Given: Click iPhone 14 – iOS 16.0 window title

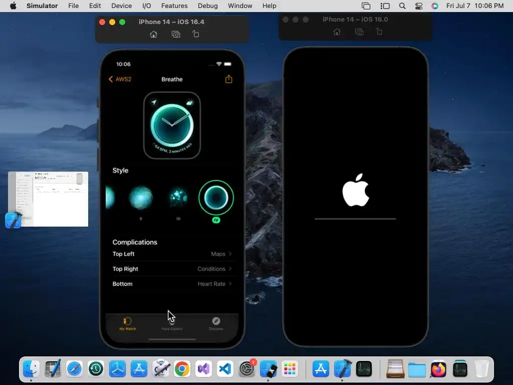Looking at the screenshot, I should [355, 20].
